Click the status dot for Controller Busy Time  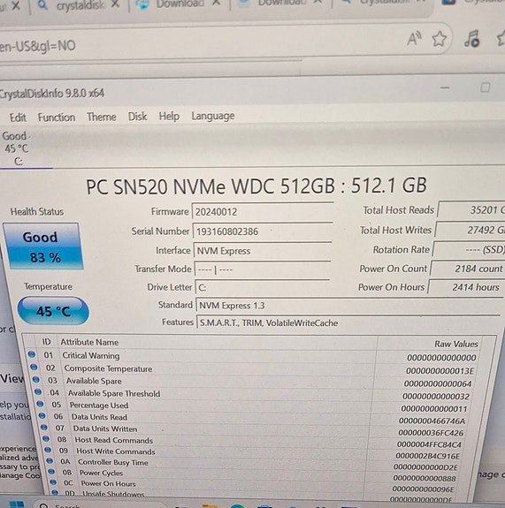point(50,460)
